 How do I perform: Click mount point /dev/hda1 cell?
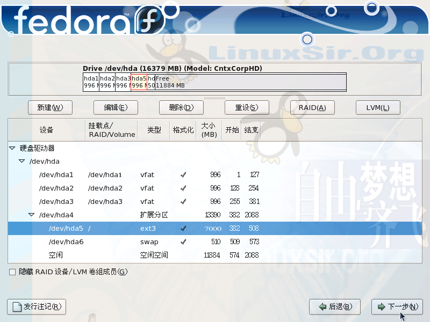tap(105, 175)
